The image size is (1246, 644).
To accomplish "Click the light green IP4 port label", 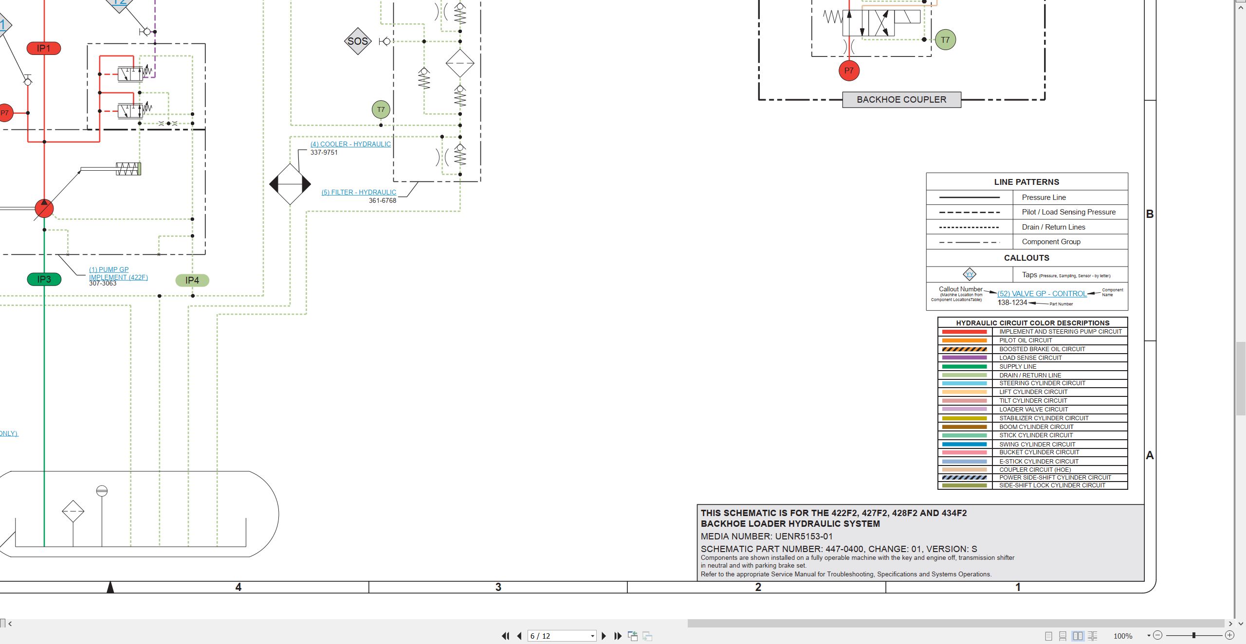I will click(192, 280).
